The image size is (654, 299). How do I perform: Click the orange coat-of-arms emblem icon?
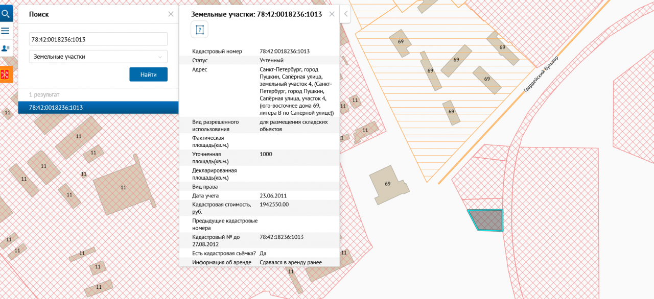6,74
